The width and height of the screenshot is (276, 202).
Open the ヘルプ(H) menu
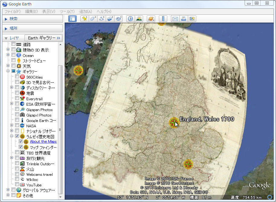[104, 11]
